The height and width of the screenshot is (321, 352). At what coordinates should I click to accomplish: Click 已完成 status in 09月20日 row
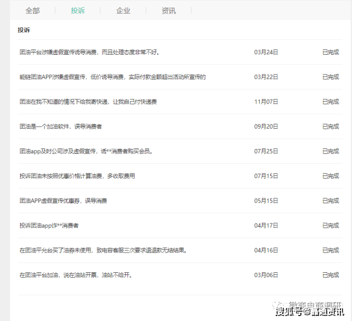tap(331, 127)
